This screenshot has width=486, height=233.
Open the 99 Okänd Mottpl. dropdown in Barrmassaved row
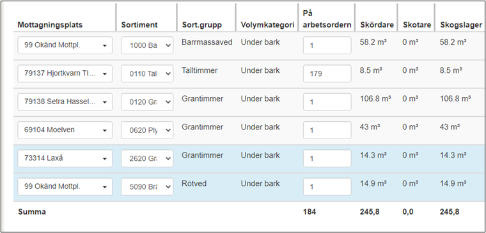65,45
